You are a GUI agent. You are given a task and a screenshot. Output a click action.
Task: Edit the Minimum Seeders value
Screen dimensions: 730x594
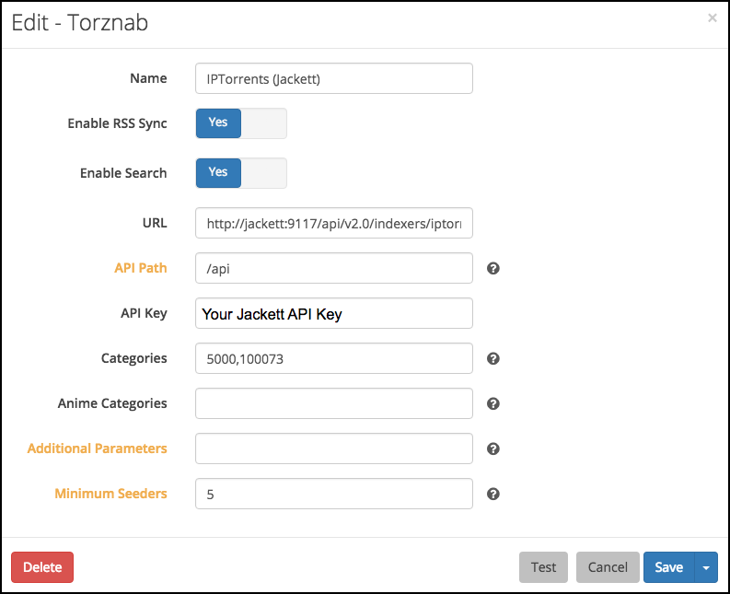coord(334,494)
